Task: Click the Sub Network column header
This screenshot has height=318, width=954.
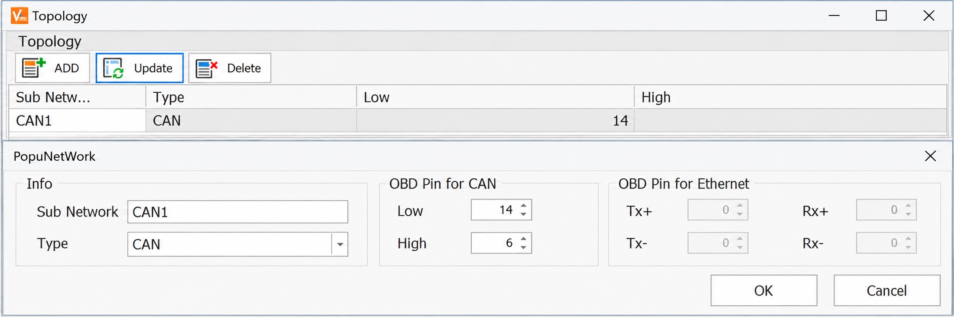Action: (x=77, y=97)
